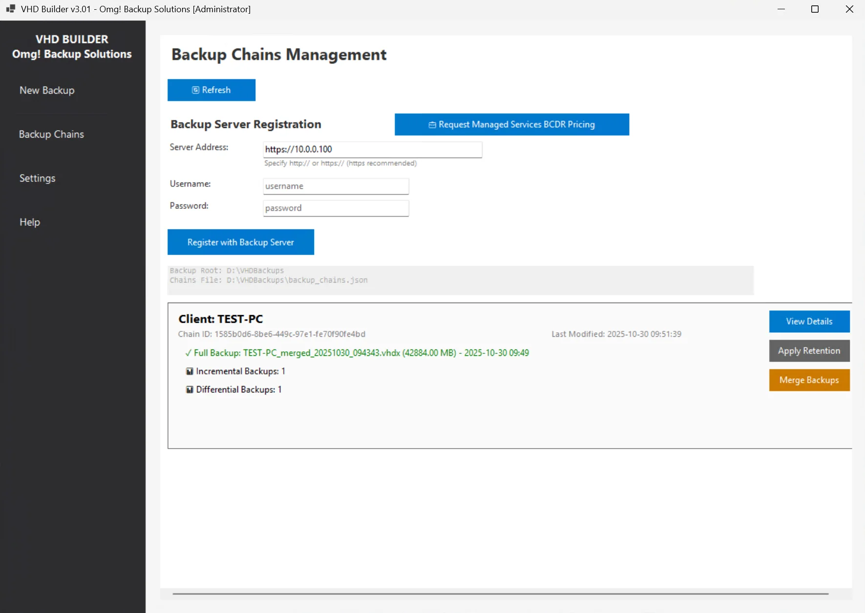Click the refresh icon on the Refresh button
Viewport: 865px width, 613px height.
click(195, 90)
